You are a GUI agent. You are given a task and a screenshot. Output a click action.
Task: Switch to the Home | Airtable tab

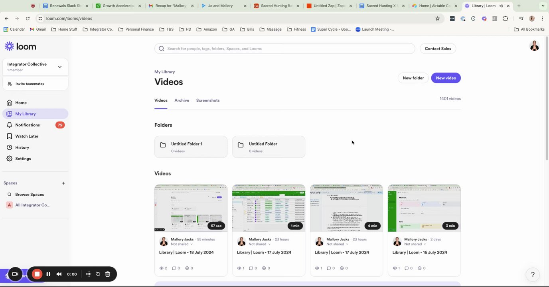pyautogui.click(x=435, y=6)
